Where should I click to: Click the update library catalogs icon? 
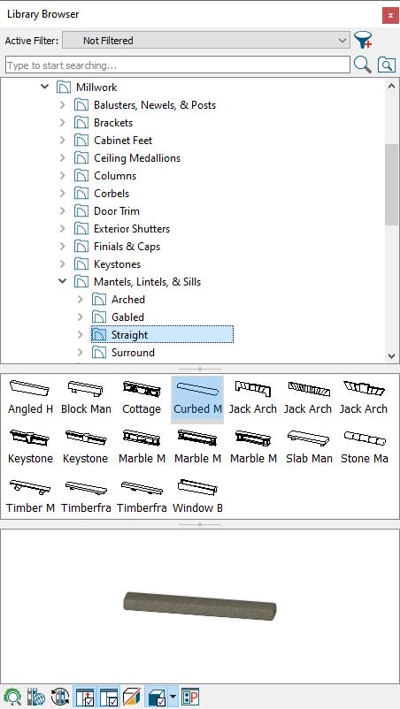(59, 697)
